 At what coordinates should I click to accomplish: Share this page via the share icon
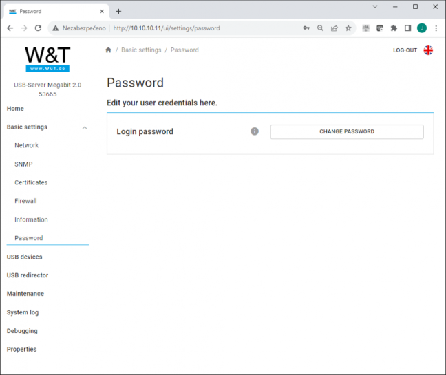click(x=334, y=28)
